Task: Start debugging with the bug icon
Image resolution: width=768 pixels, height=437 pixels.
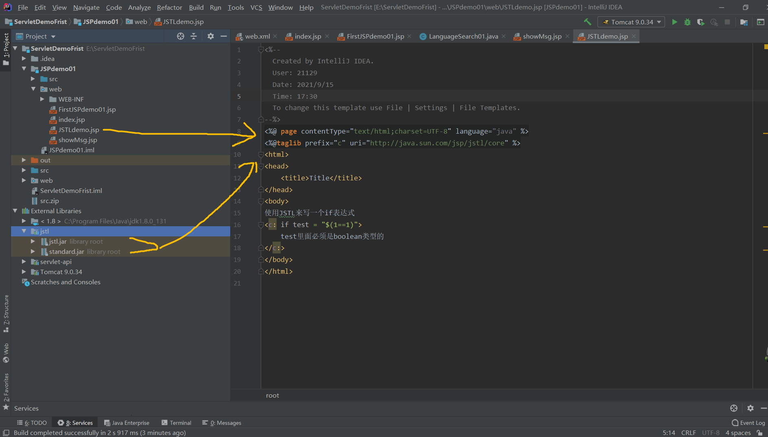Action: pyautogui.click(x=687, y=22)
